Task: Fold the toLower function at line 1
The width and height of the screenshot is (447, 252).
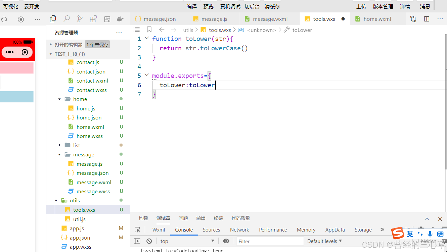Action: (146, 38)
